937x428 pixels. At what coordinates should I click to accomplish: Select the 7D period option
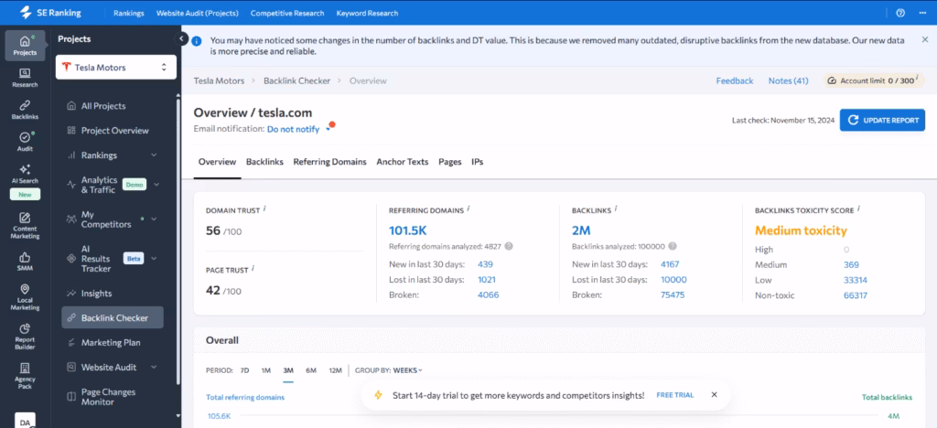click(x=244, y=370)
